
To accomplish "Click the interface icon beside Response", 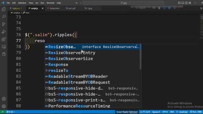I will [x=47, y=65].
